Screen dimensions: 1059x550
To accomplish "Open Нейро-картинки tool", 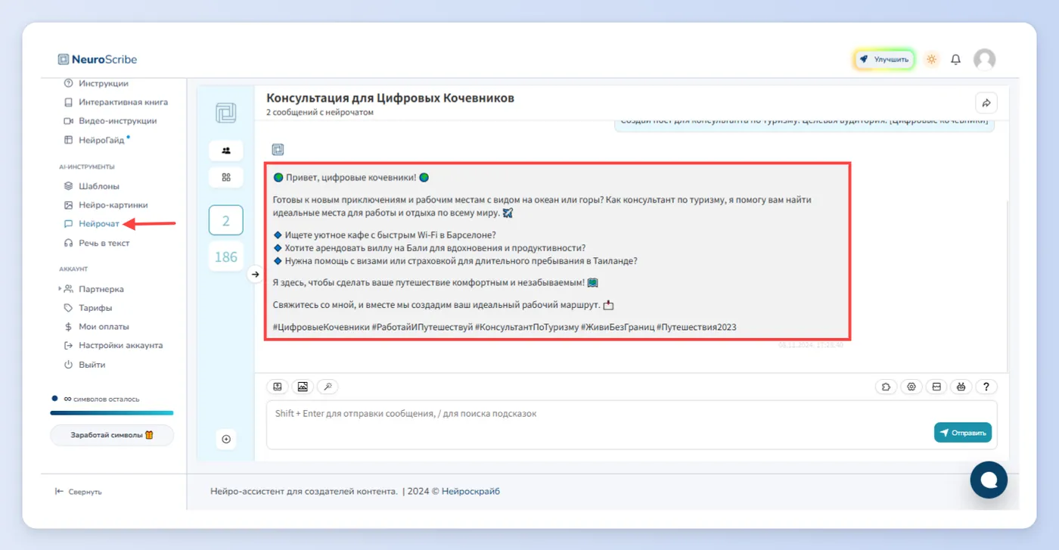I will (x=106, y=205).
